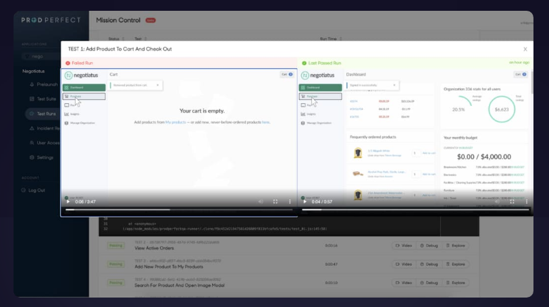
Task: Open Debug for View Active Orders test
Action: (x=429, y=246)
